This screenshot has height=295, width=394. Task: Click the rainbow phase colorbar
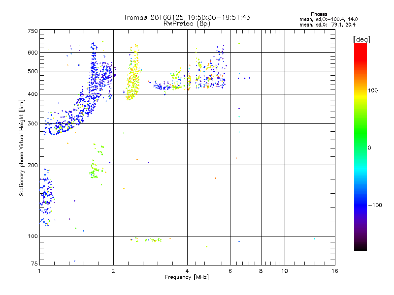(x=361, y=147)
